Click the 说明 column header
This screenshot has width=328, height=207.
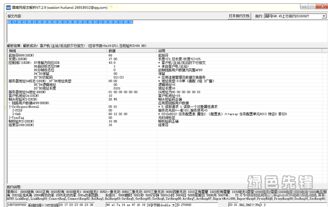(239, 51)
